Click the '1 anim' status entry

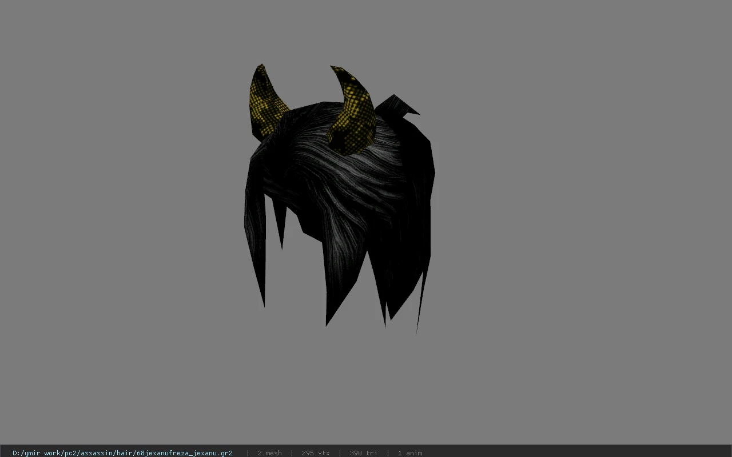410,453
